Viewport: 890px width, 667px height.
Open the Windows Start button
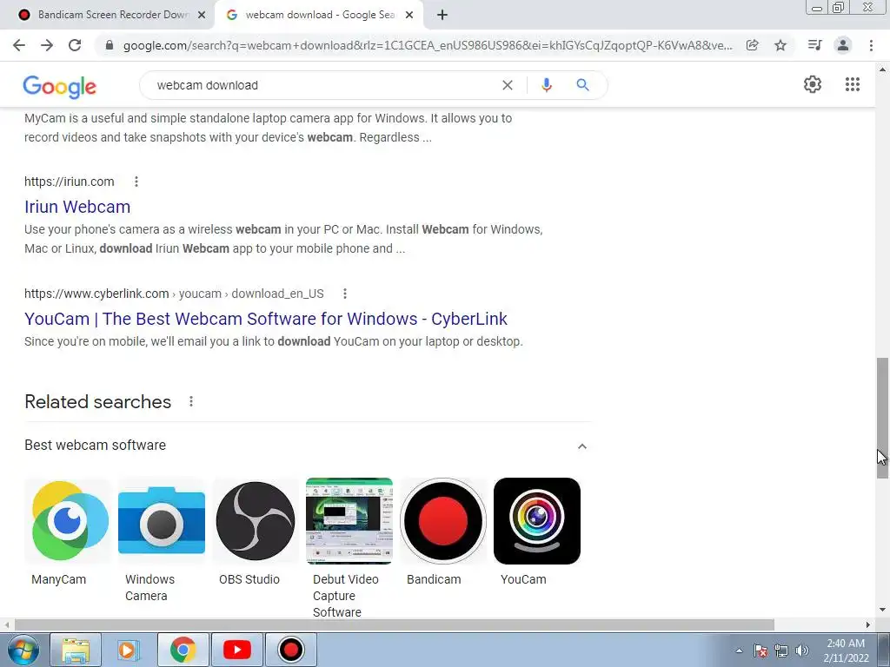coord(23,650)
